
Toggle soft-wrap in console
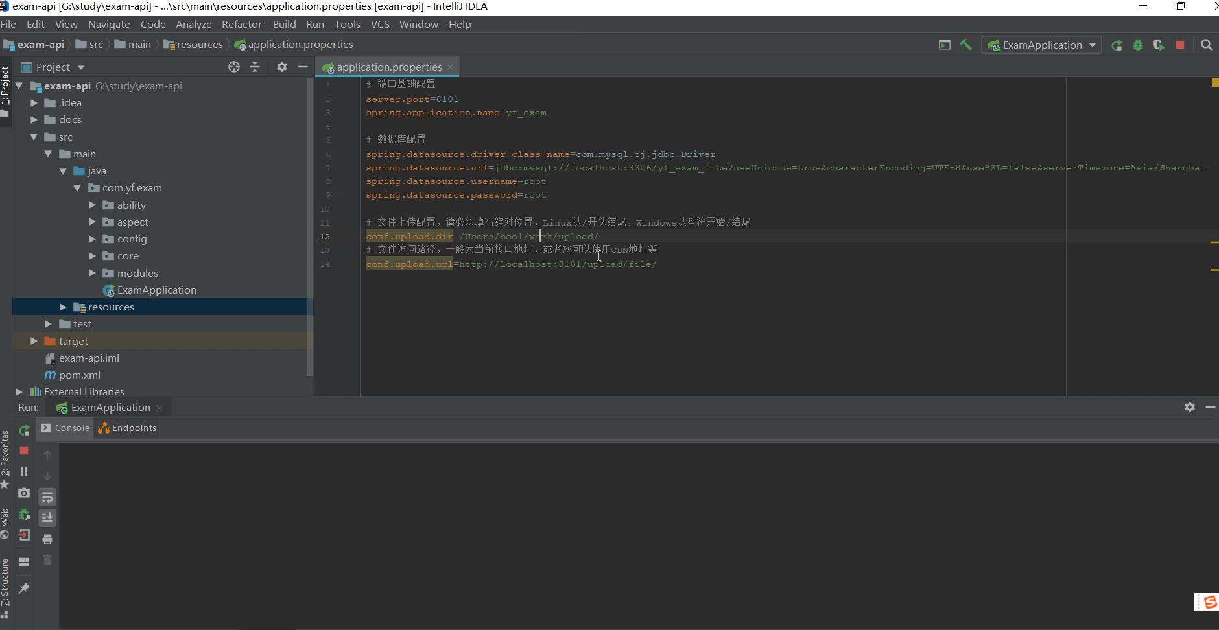click(x=47, y=497)
